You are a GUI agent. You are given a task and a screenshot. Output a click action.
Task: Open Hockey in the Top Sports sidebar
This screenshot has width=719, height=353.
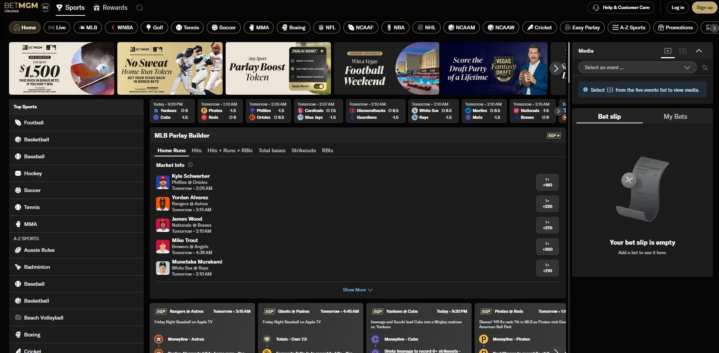(x=76, y=173)
